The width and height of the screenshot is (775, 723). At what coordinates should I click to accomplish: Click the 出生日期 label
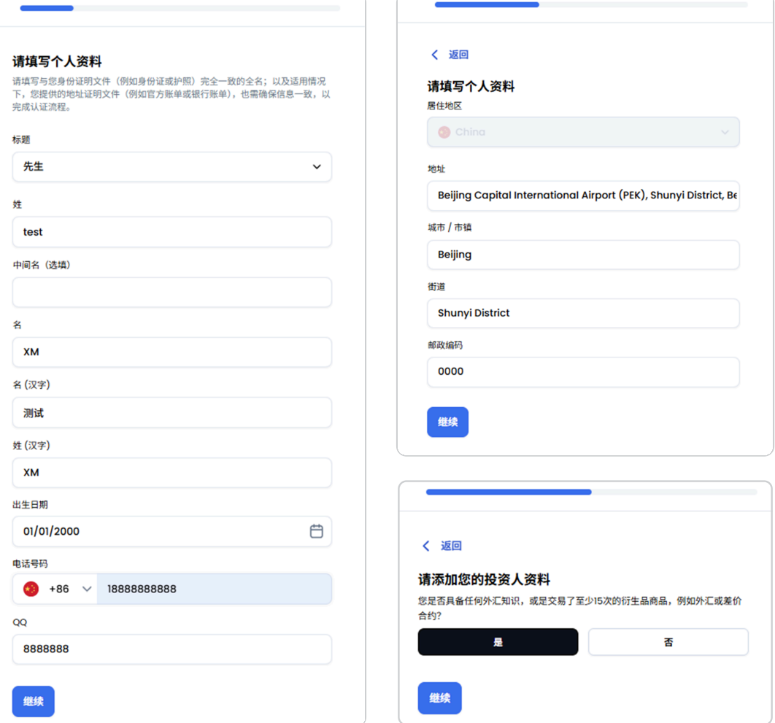(x=30, y=505)
